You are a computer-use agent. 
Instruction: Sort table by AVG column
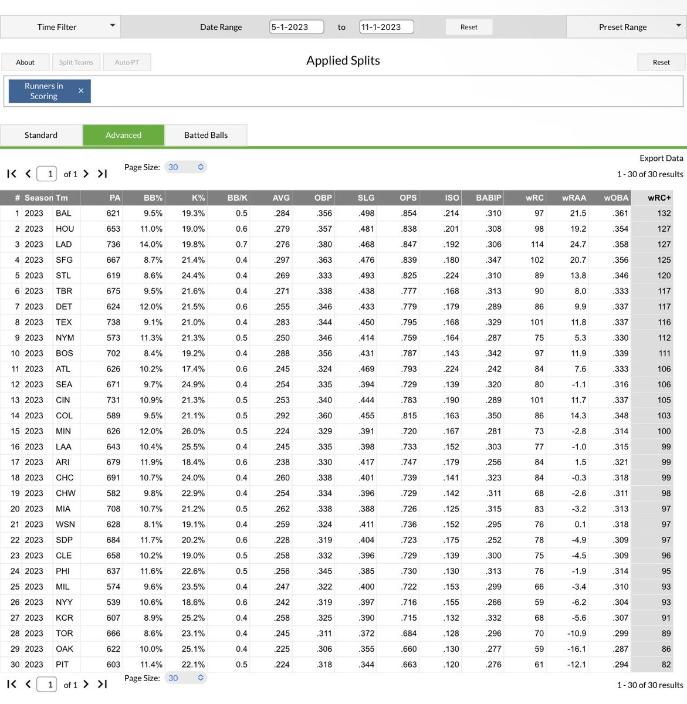(272, 198)
